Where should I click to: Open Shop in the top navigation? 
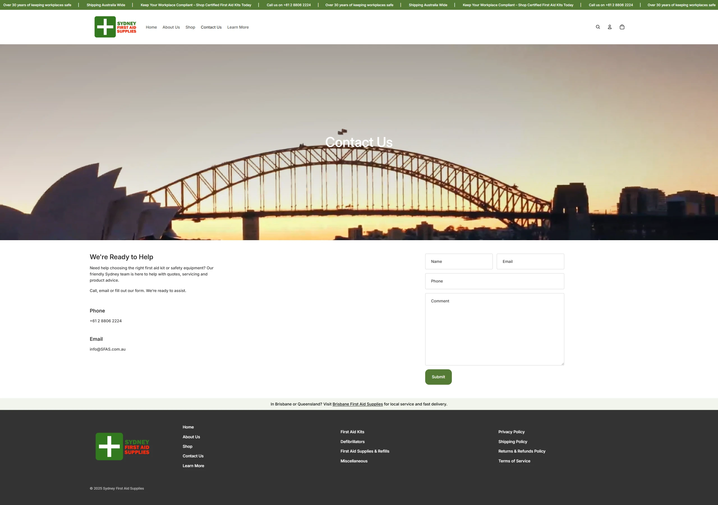(190, 27)
